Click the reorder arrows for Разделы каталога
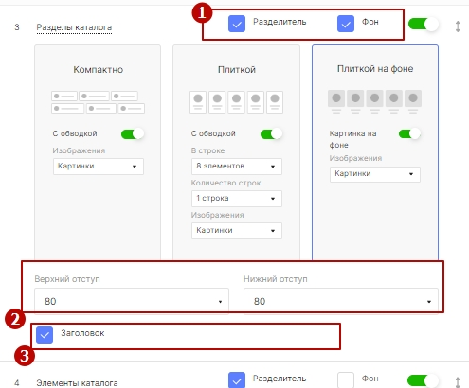Image resolution: width=469 pixels, height=388 pixels. [458, 26]
